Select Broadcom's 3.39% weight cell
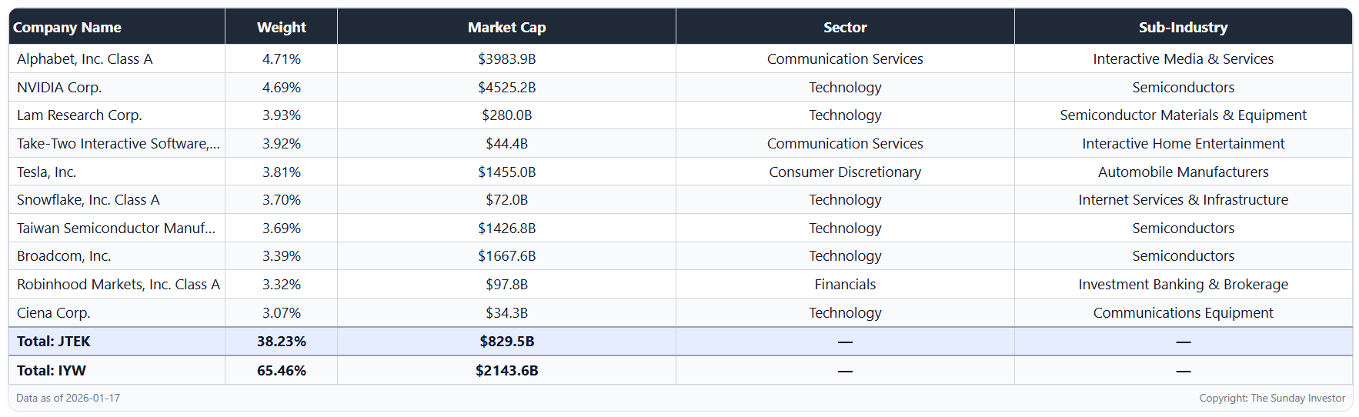Image resolution: width=1359 pixels, height=417 pixels. point(281,256)
